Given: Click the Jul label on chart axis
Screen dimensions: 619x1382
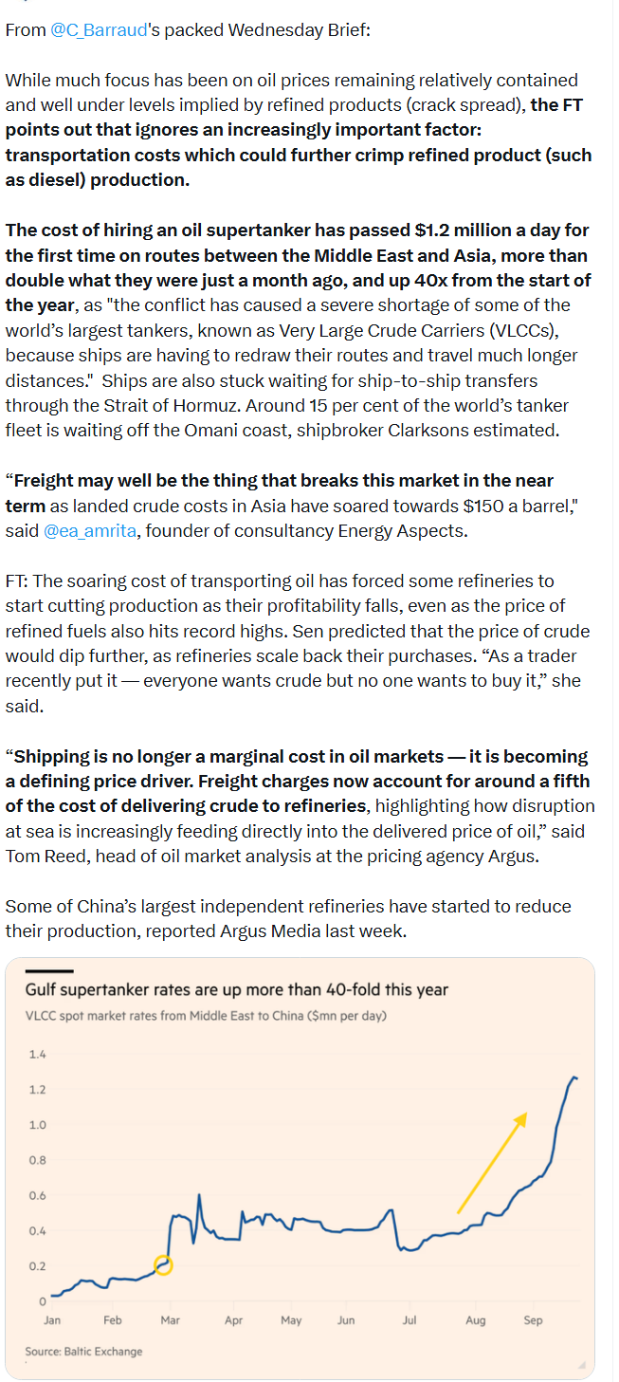Looking at the screenshot, I should click(409, 1319).
